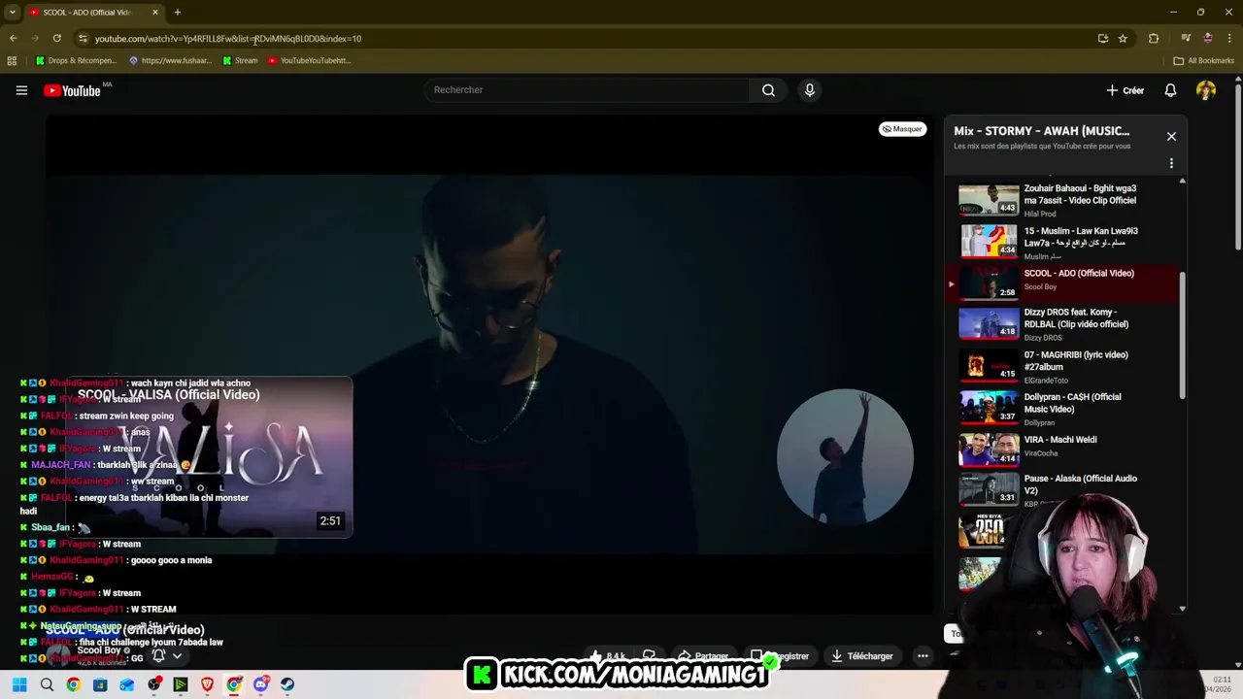Click the Télécharger download button

coord(861,656)
